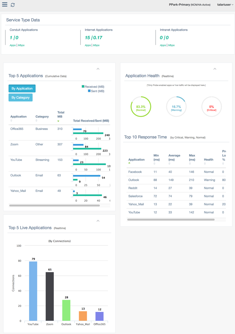Open Apps link under Conduit Applications
235x334 pixels.
(x=12, y=45)
